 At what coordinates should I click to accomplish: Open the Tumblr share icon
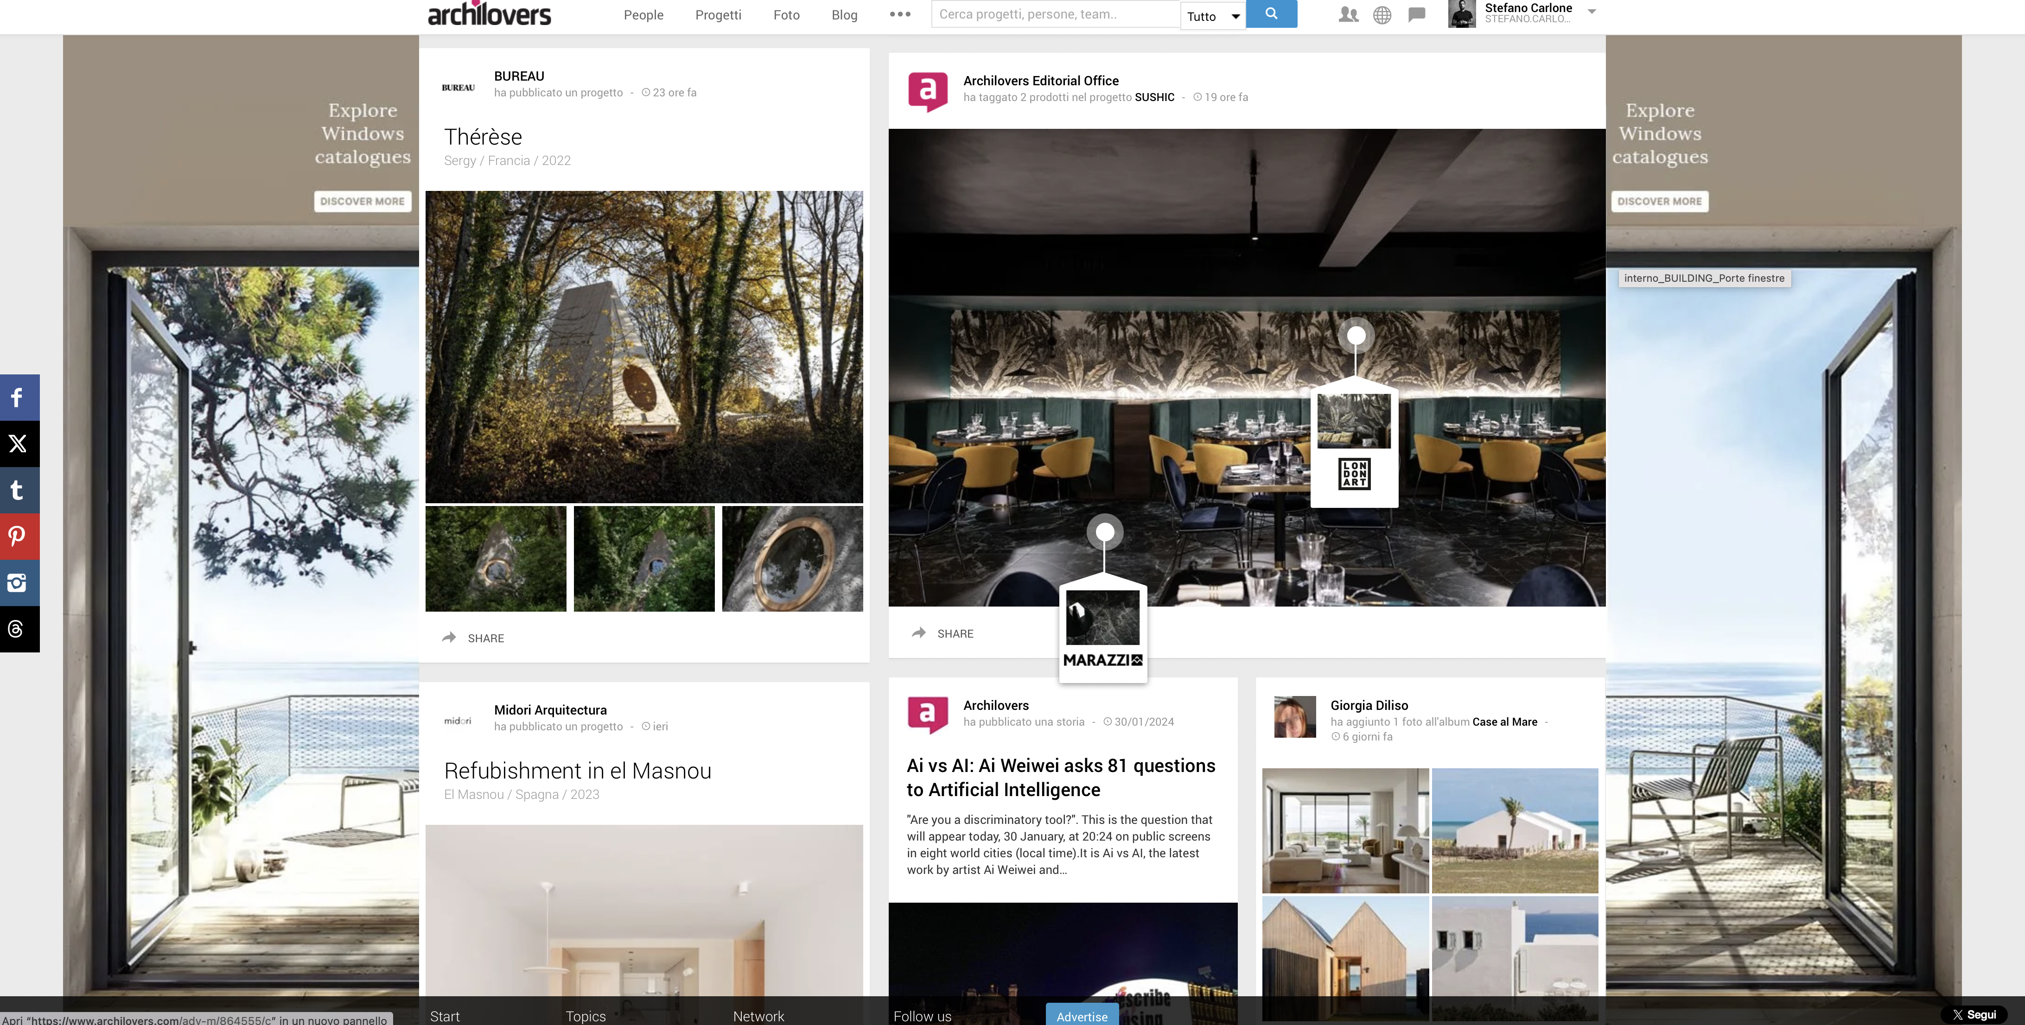[x=19, y=490]
